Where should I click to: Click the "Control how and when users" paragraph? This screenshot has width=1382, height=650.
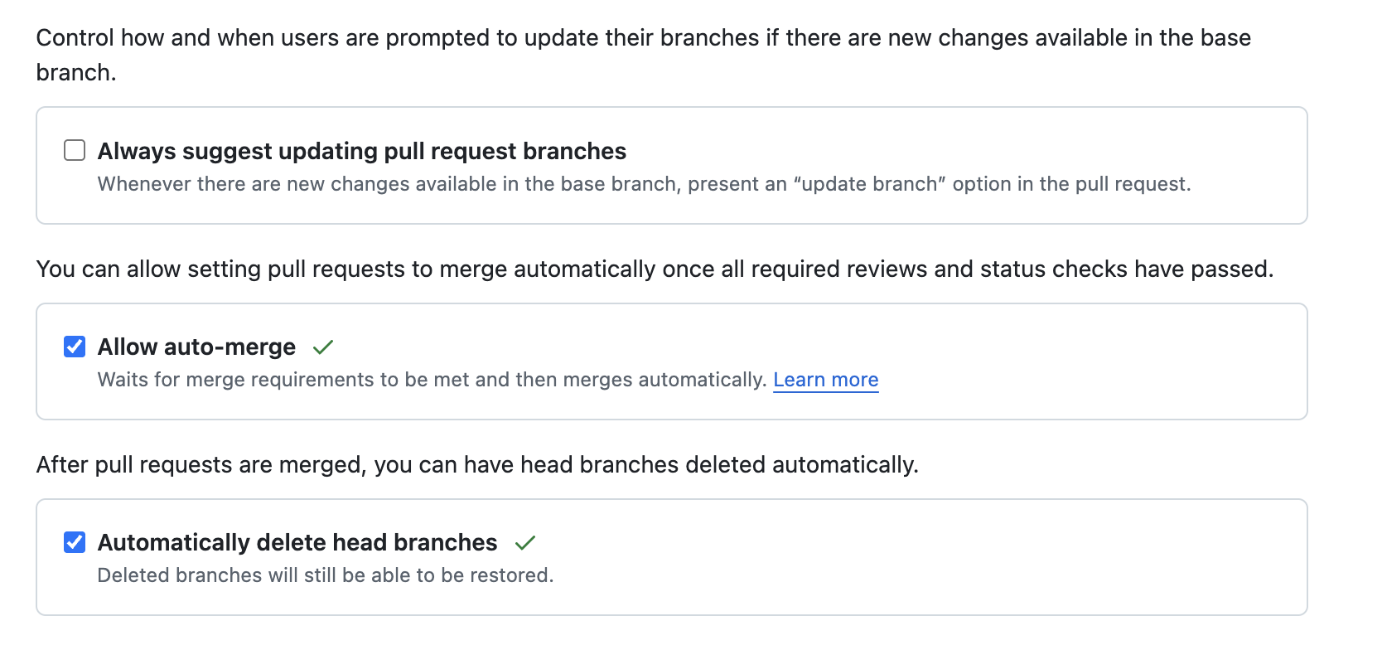(643, 38)
